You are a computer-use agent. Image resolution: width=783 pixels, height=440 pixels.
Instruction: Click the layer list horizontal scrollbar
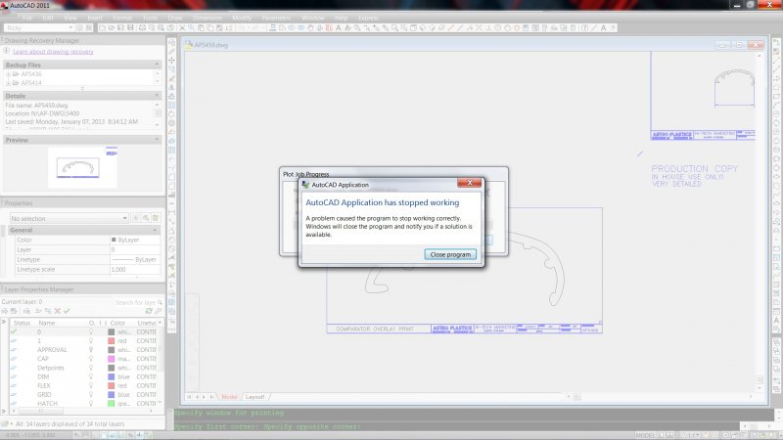(83, 412)
